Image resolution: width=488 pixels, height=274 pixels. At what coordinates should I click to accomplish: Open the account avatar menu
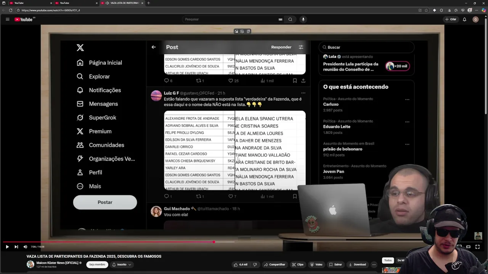point(475,19)
